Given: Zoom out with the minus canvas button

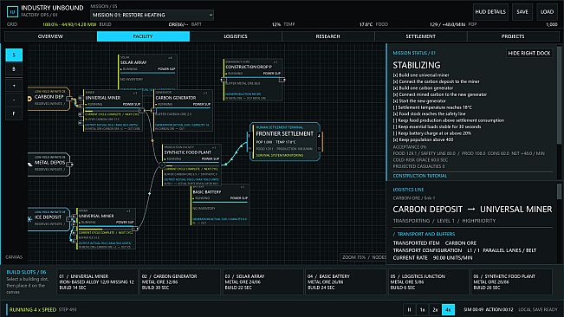Looking at the screenshot, I should pyautogui.click(x=14, y=100).
